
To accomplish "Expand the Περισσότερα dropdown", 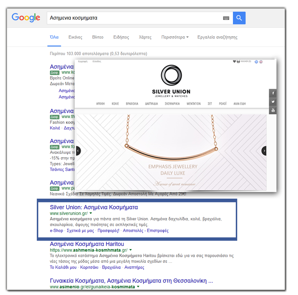I will pos(175,37).
